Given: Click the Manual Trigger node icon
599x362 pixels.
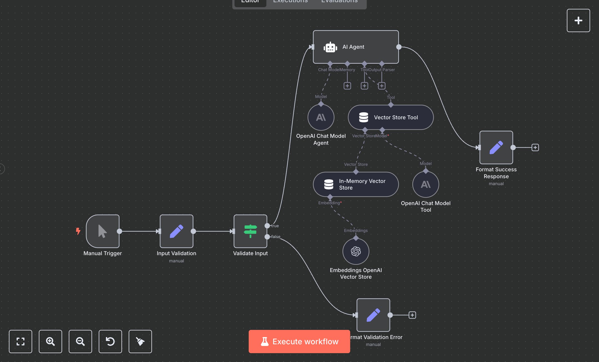Looking at the screenshot, I should 103,231.
